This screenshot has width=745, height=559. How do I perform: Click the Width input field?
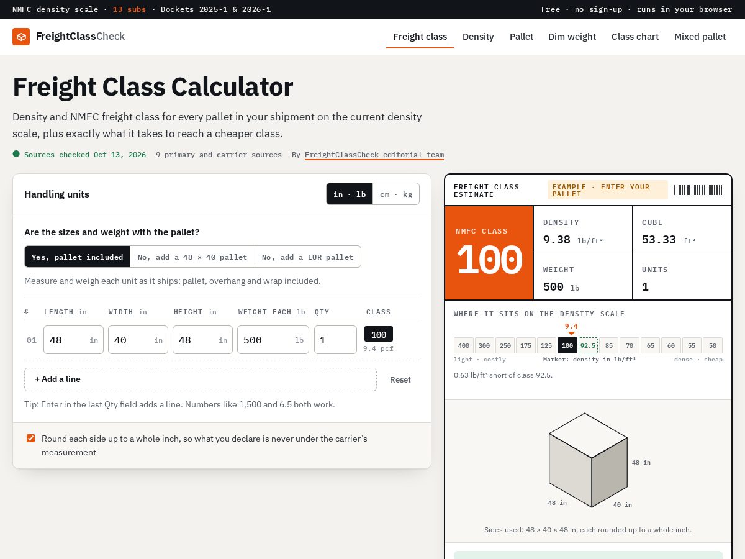(x=138, y=340)
